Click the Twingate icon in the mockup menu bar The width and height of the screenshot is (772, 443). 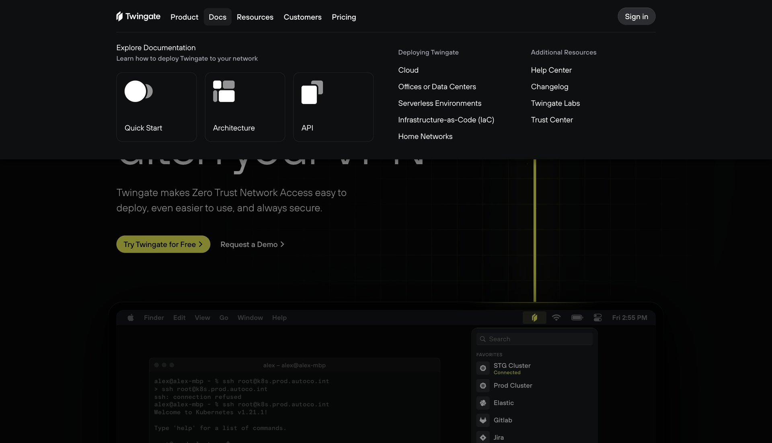tap(535, 317)
